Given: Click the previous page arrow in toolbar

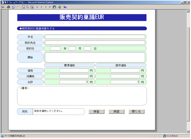Looking at the screenshot, I should coord(41,7).
